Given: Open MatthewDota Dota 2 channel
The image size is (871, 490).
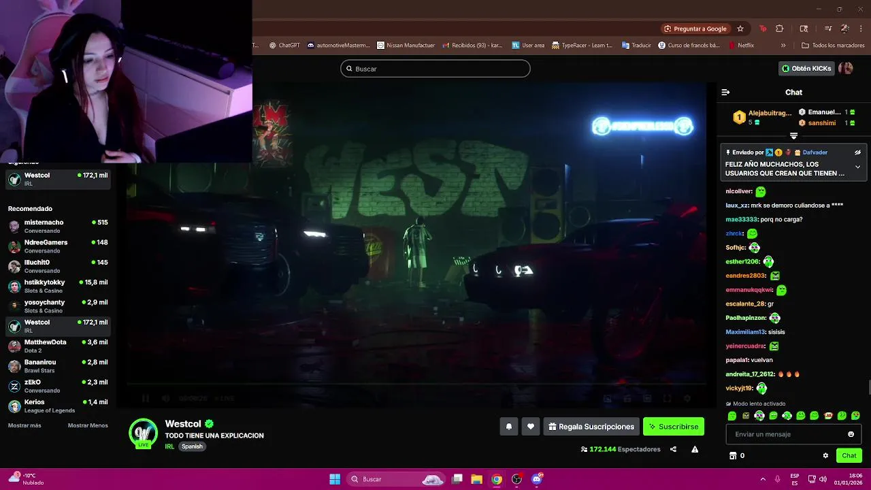Looking at the screenshot, I should pyautogui.click(x=58, y=346).
